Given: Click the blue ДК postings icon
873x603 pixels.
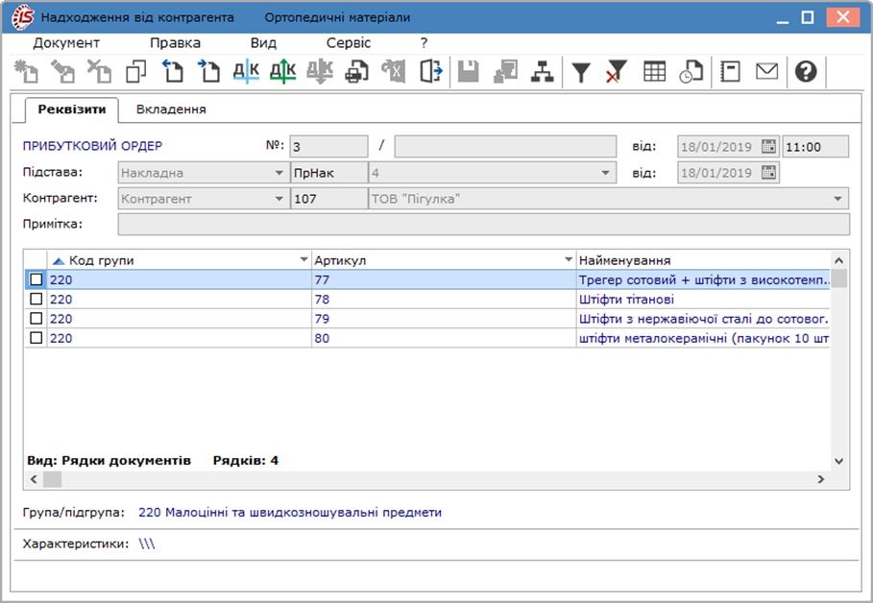Looking at the screenshot, I should (246, 71).
